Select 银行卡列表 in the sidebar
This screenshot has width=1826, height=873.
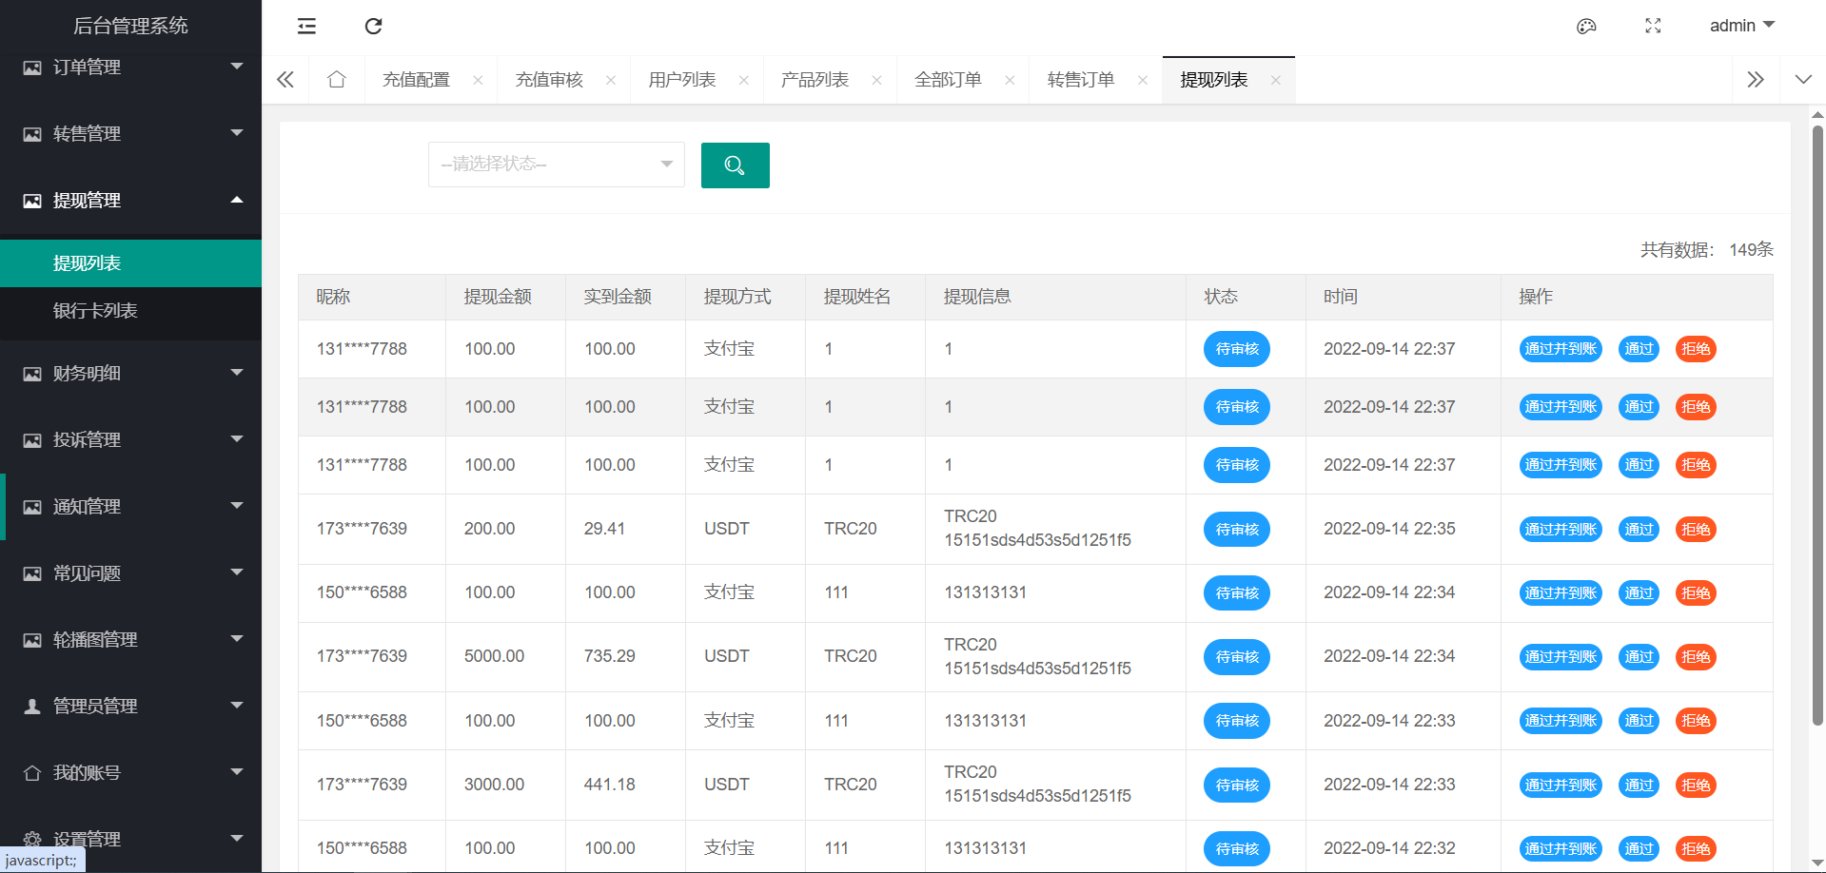tap(95, 311)
